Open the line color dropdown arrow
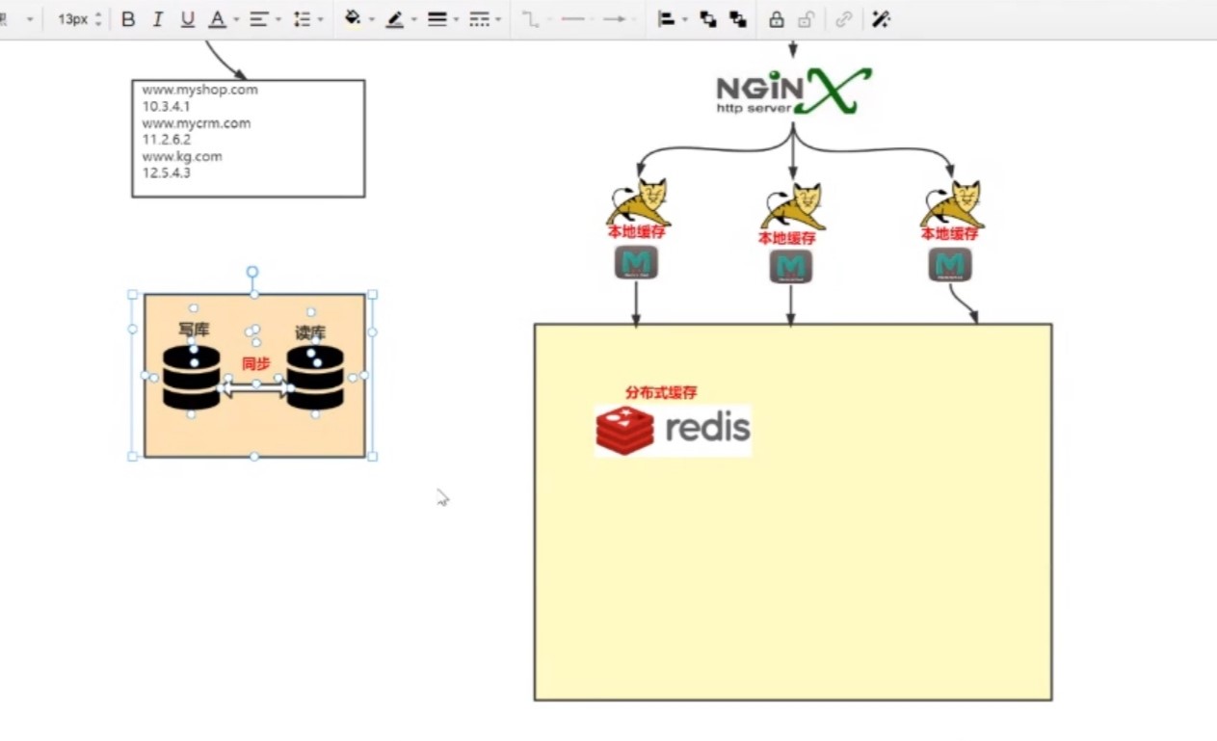 413,20
